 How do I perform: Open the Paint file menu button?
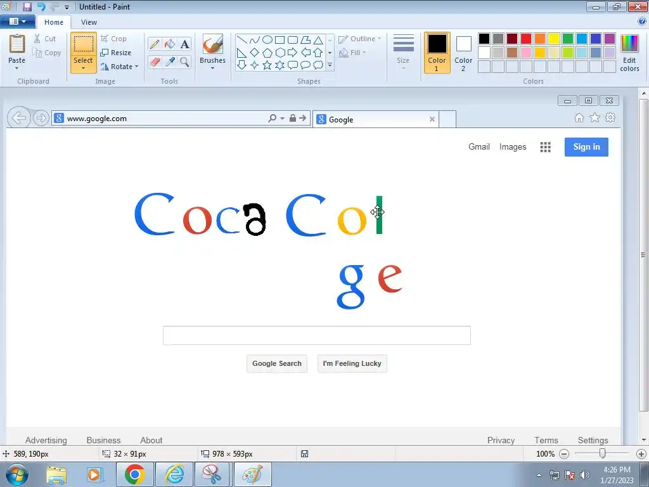[17, 22]
